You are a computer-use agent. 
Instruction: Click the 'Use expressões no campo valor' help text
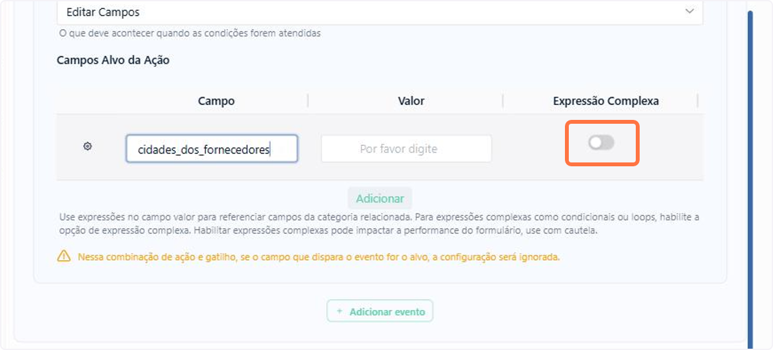point(379,224)
